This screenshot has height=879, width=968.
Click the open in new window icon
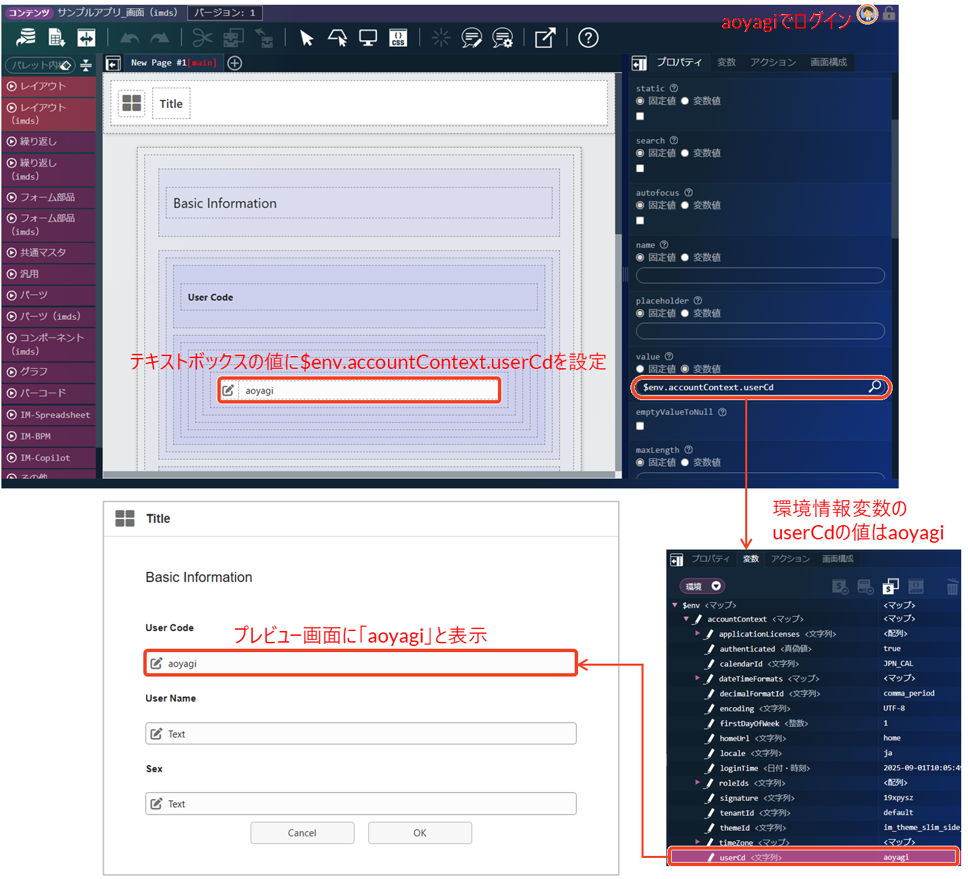point(545,38)
